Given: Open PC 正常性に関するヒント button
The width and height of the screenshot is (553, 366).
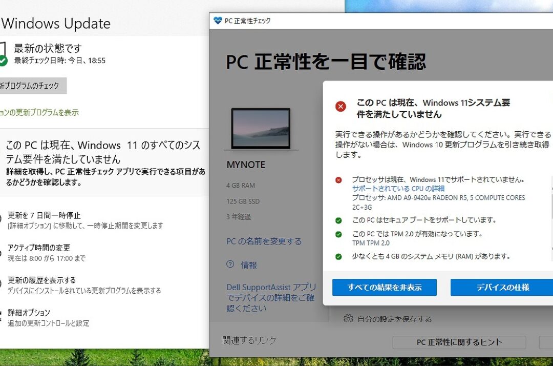Looking at the screenshot, I should 459,342.
